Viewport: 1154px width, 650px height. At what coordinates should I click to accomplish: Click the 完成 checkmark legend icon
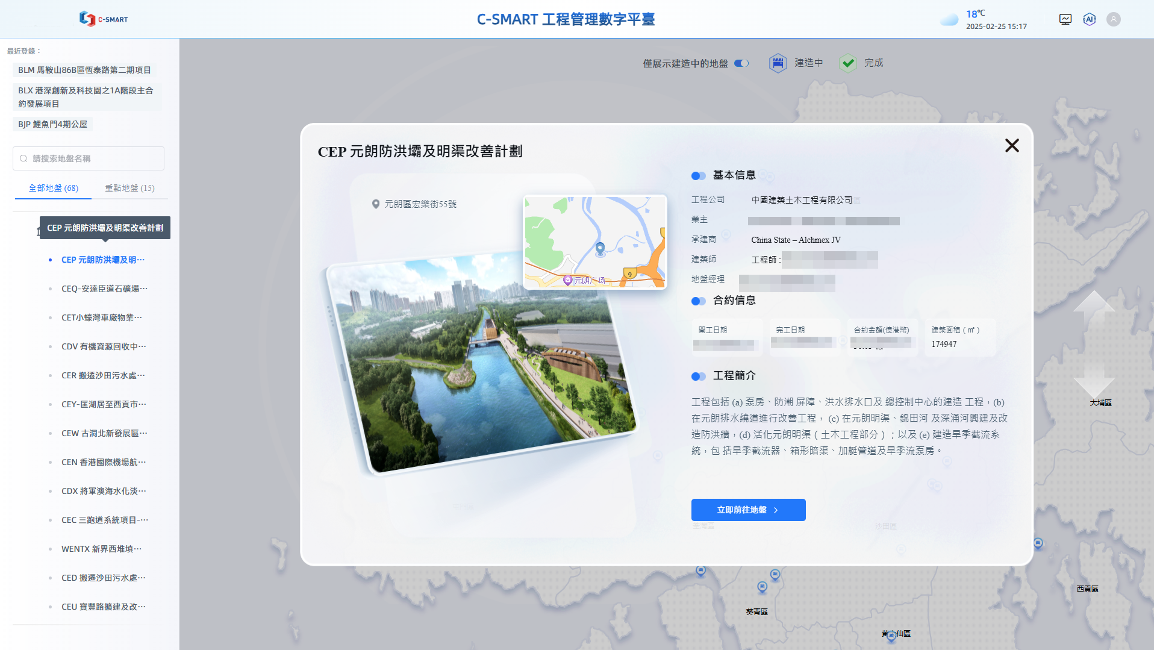(x=848, y=63)
